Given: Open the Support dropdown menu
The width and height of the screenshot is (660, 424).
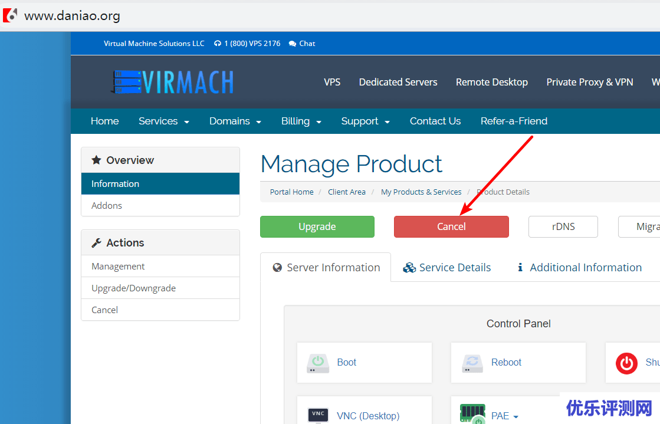Looking at the screenshot, I should [365, 121].
